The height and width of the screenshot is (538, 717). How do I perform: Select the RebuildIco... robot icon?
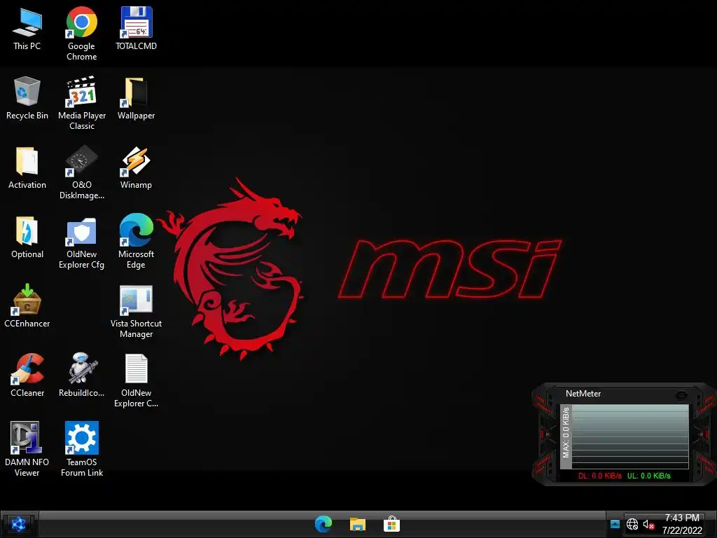click(x=81, y=375)
